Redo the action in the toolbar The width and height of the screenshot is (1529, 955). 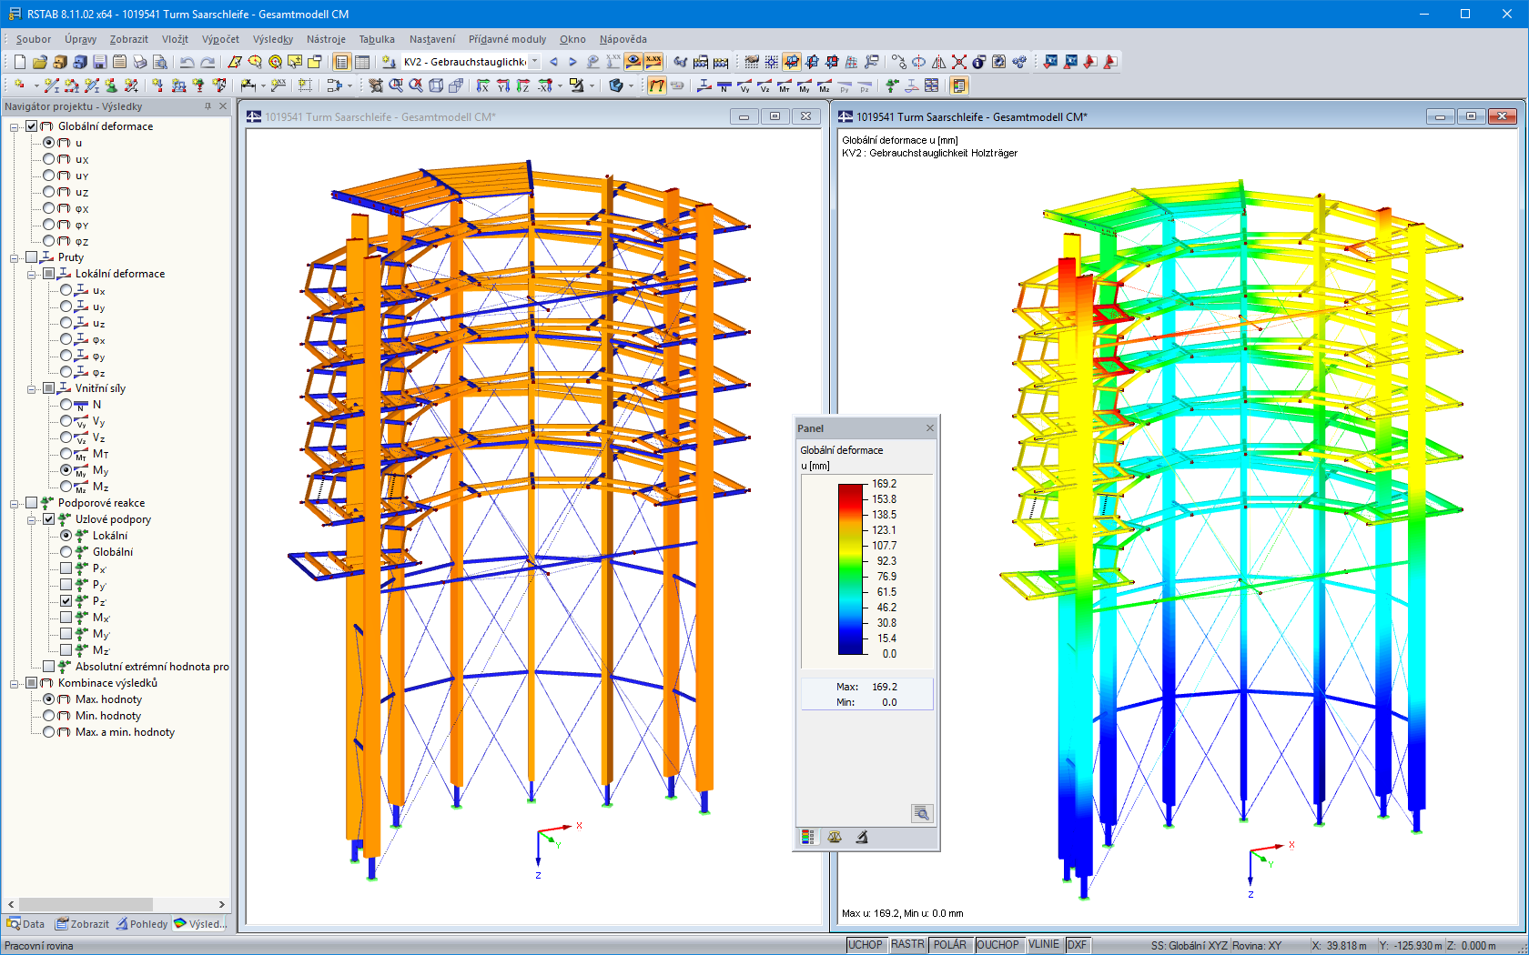pyautogui.click(x=208, y=62)
